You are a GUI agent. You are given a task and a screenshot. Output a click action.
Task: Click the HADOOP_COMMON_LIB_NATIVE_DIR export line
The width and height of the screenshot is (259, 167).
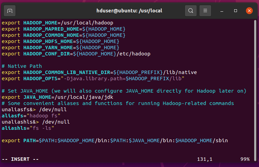(99, 72)
